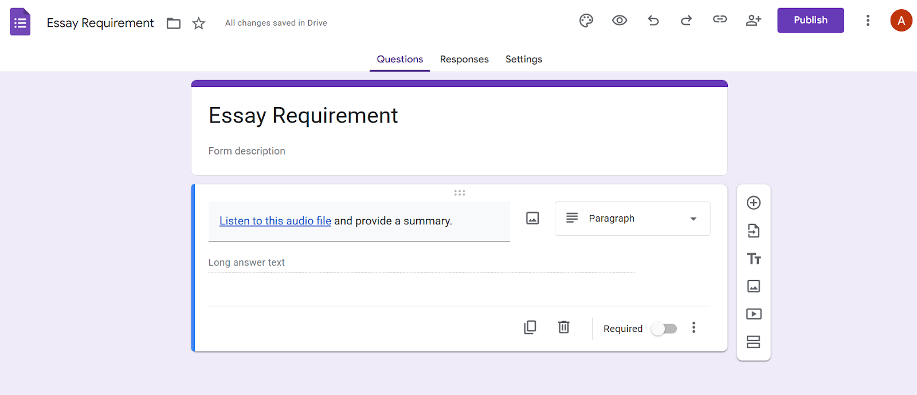
Task: Toggle the Required switch
Action: (x=664, y=329)
